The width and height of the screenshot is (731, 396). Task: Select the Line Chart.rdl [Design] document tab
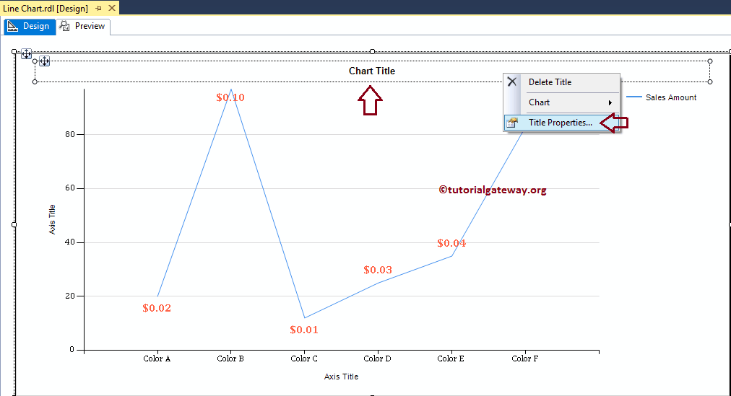[x=46, y=9]
